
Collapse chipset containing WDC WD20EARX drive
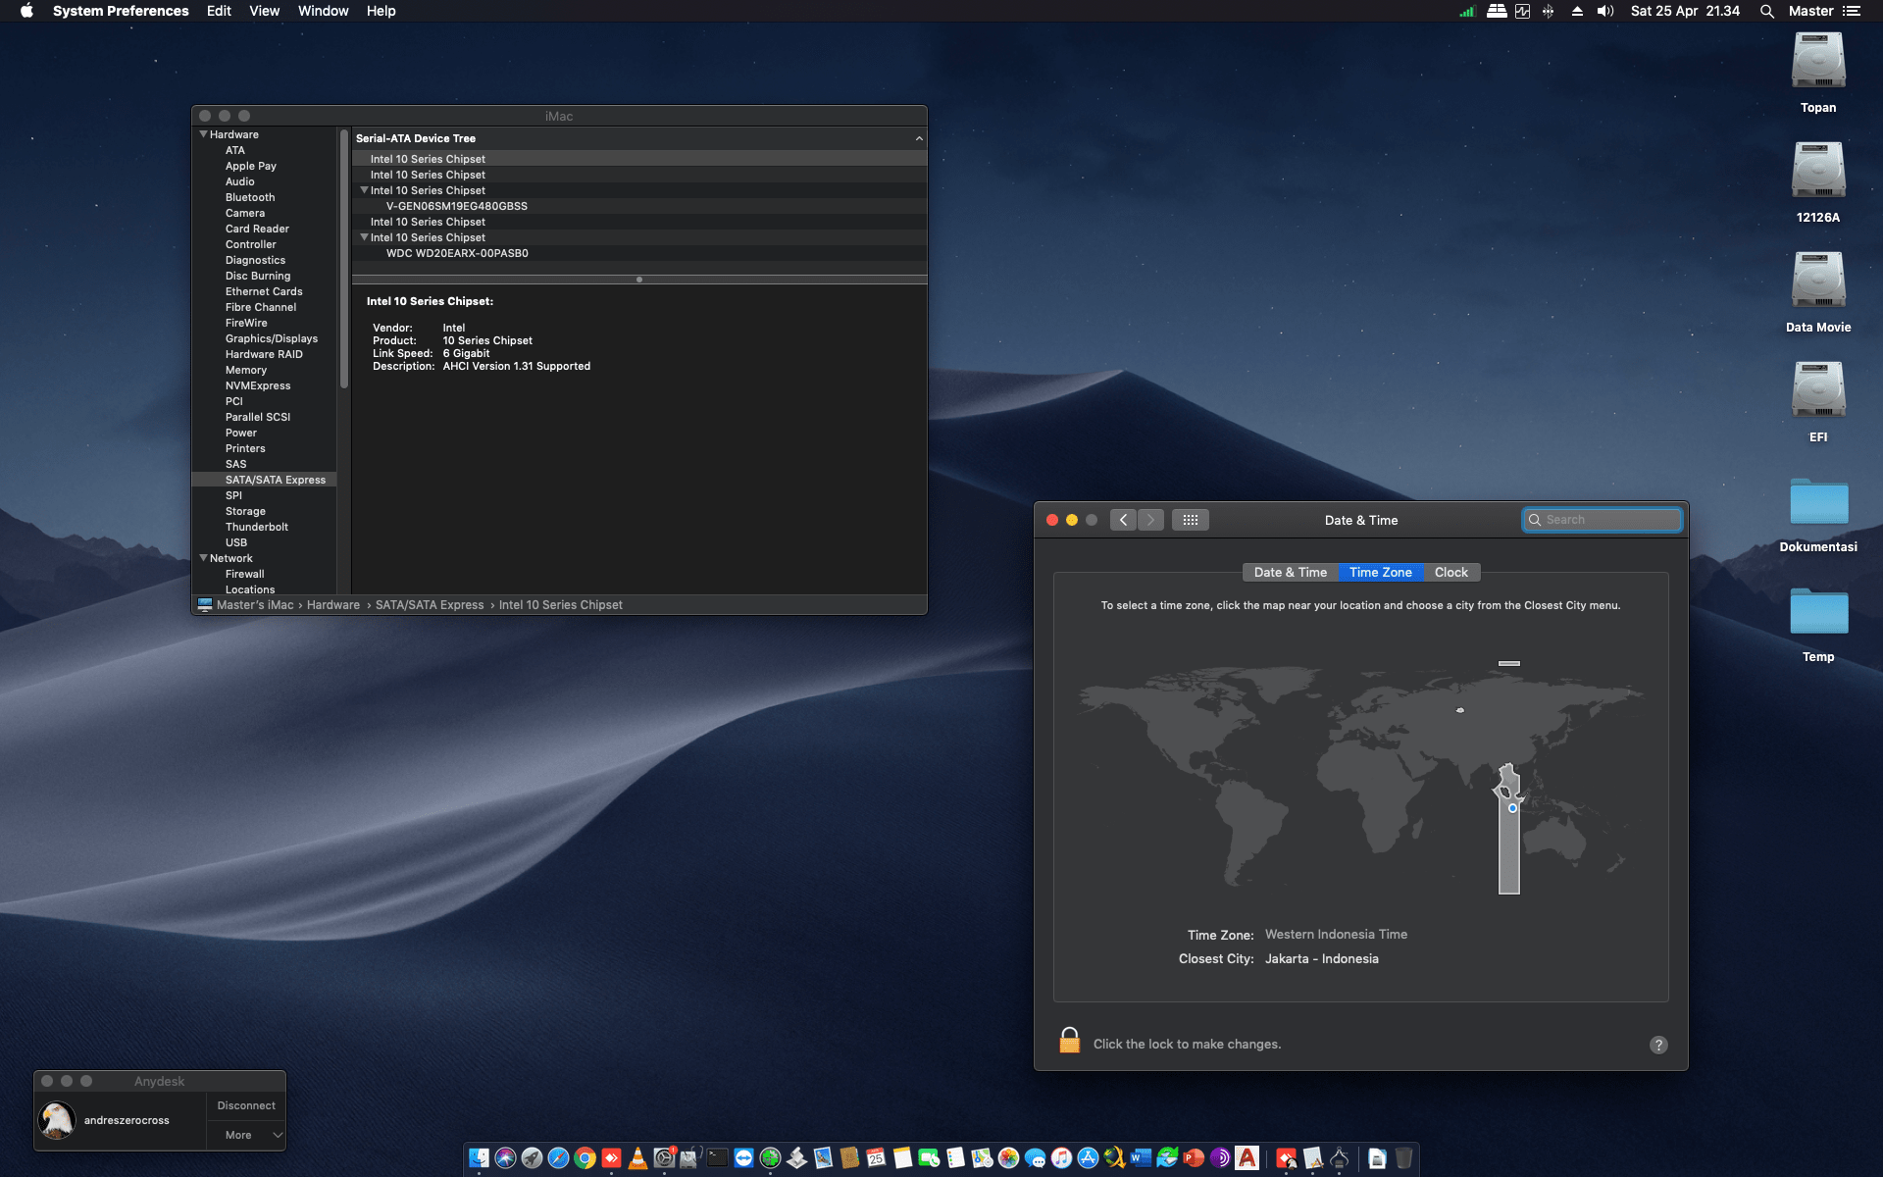pyautogui.click(x=364, y=237)
